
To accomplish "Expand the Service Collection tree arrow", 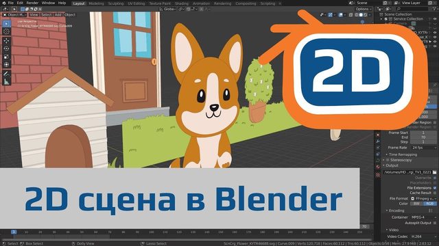I will tap(381, 19).
